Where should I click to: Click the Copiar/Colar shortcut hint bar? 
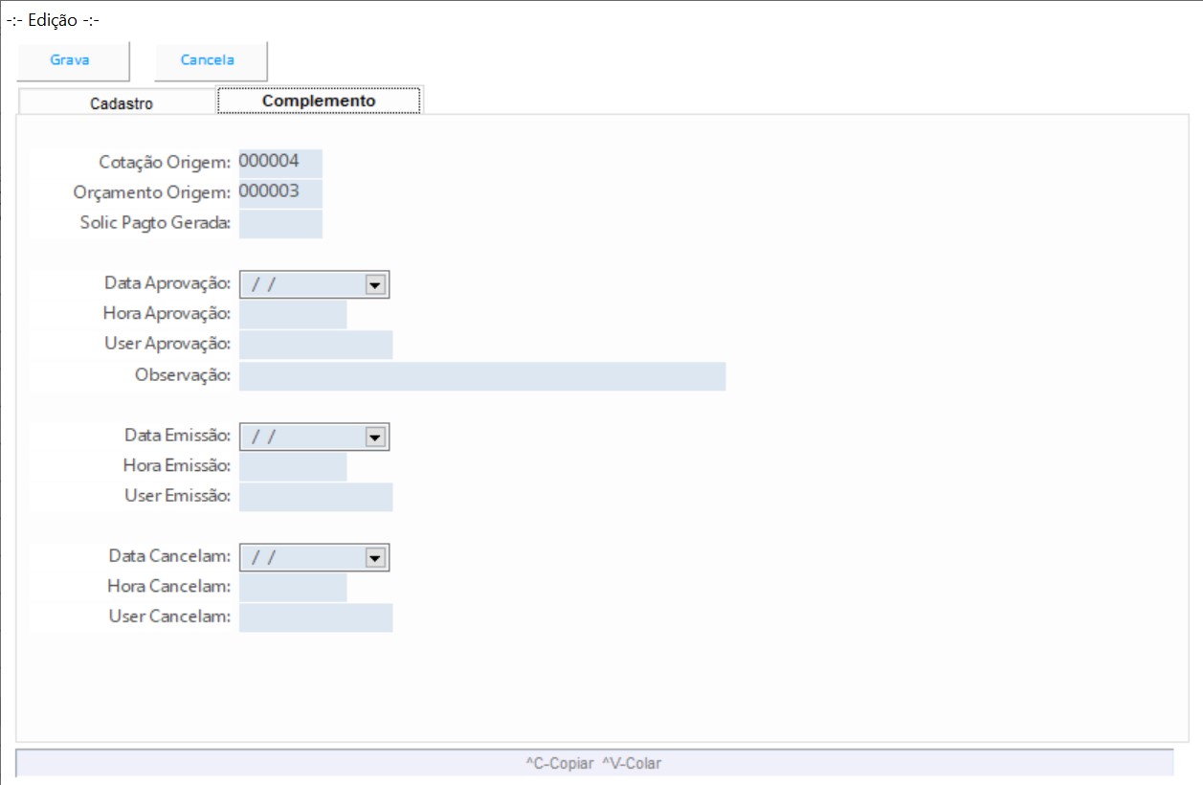(593, 763)
